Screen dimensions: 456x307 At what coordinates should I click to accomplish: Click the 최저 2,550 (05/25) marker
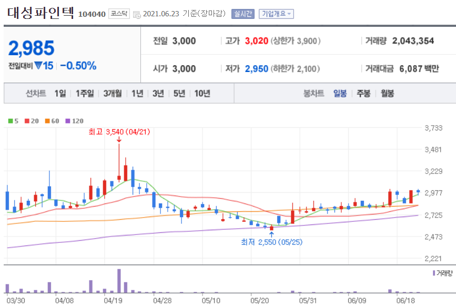point(271,242)
